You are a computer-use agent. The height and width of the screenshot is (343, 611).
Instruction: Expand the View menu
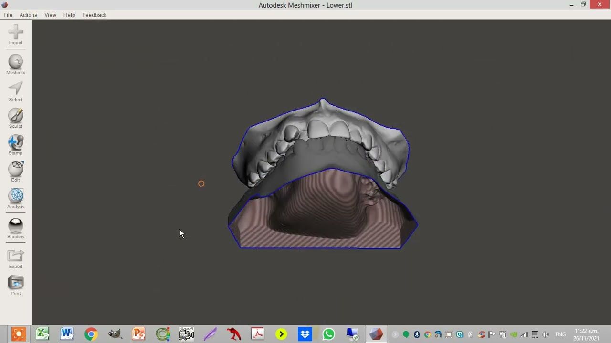[50, 15]
